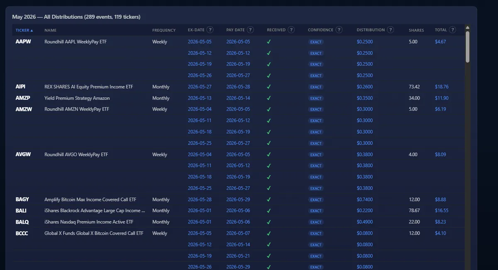Click the name Yield Premium Strategy Amazon
Screen dimensions: 498x270
tap(77, 98)
